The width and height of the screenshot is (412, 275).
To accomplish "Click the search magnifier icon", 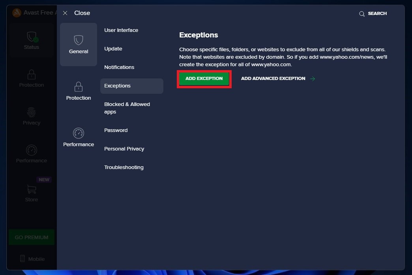I will click(x=361, y=14).
